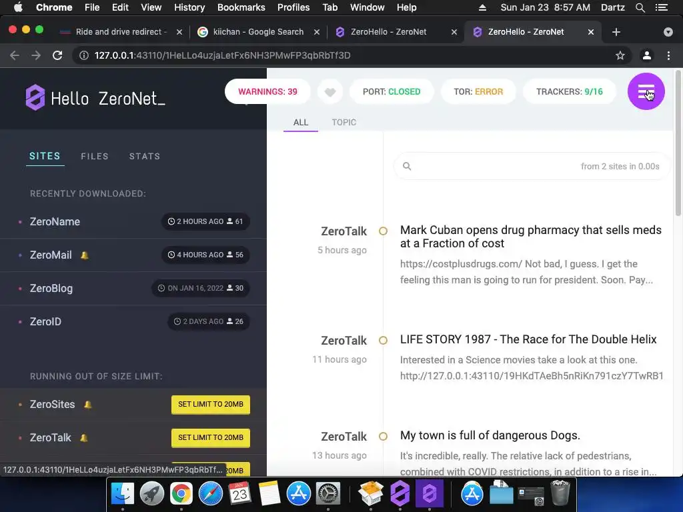Switch to the FILES tab

tap(95, 156)
